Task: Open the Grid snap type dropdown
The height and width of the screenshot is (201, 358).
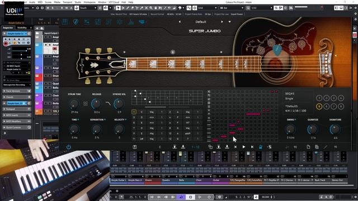Action: 208,8
